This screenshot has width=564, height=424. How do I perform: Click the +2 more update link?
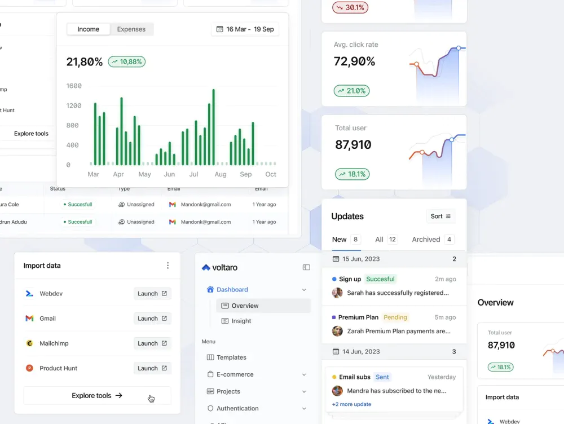(x=351, y=404)
